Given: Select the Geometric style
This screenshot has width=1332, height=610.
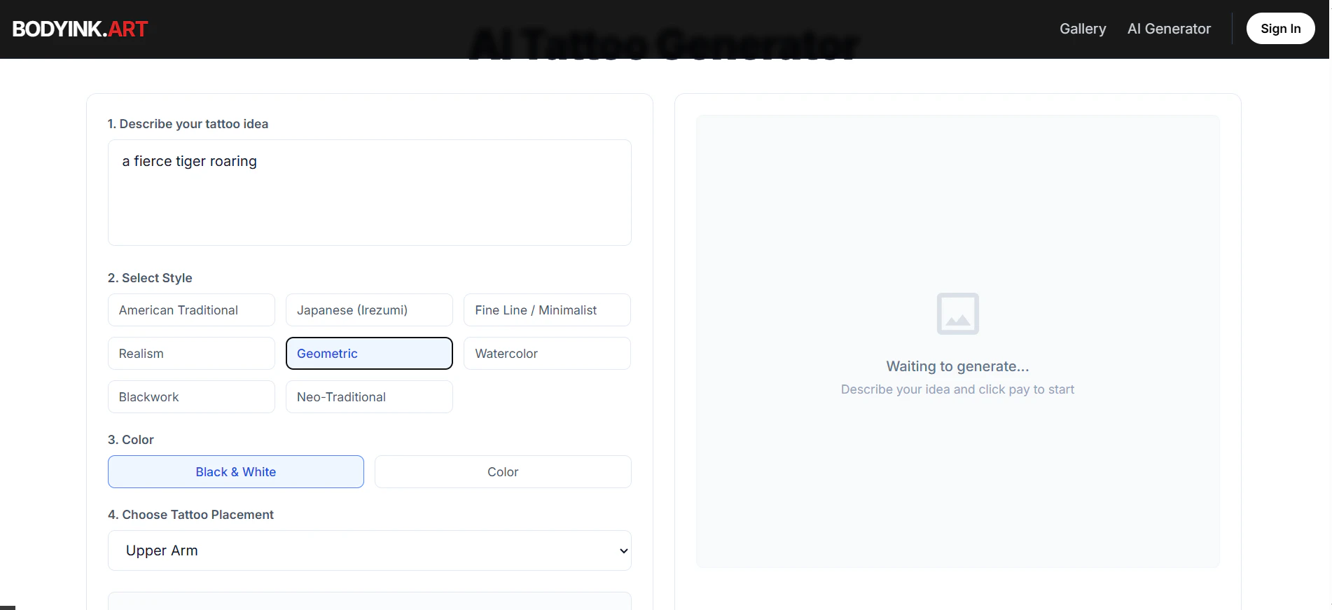Looking at the screenshot, I should click(369, 354).
